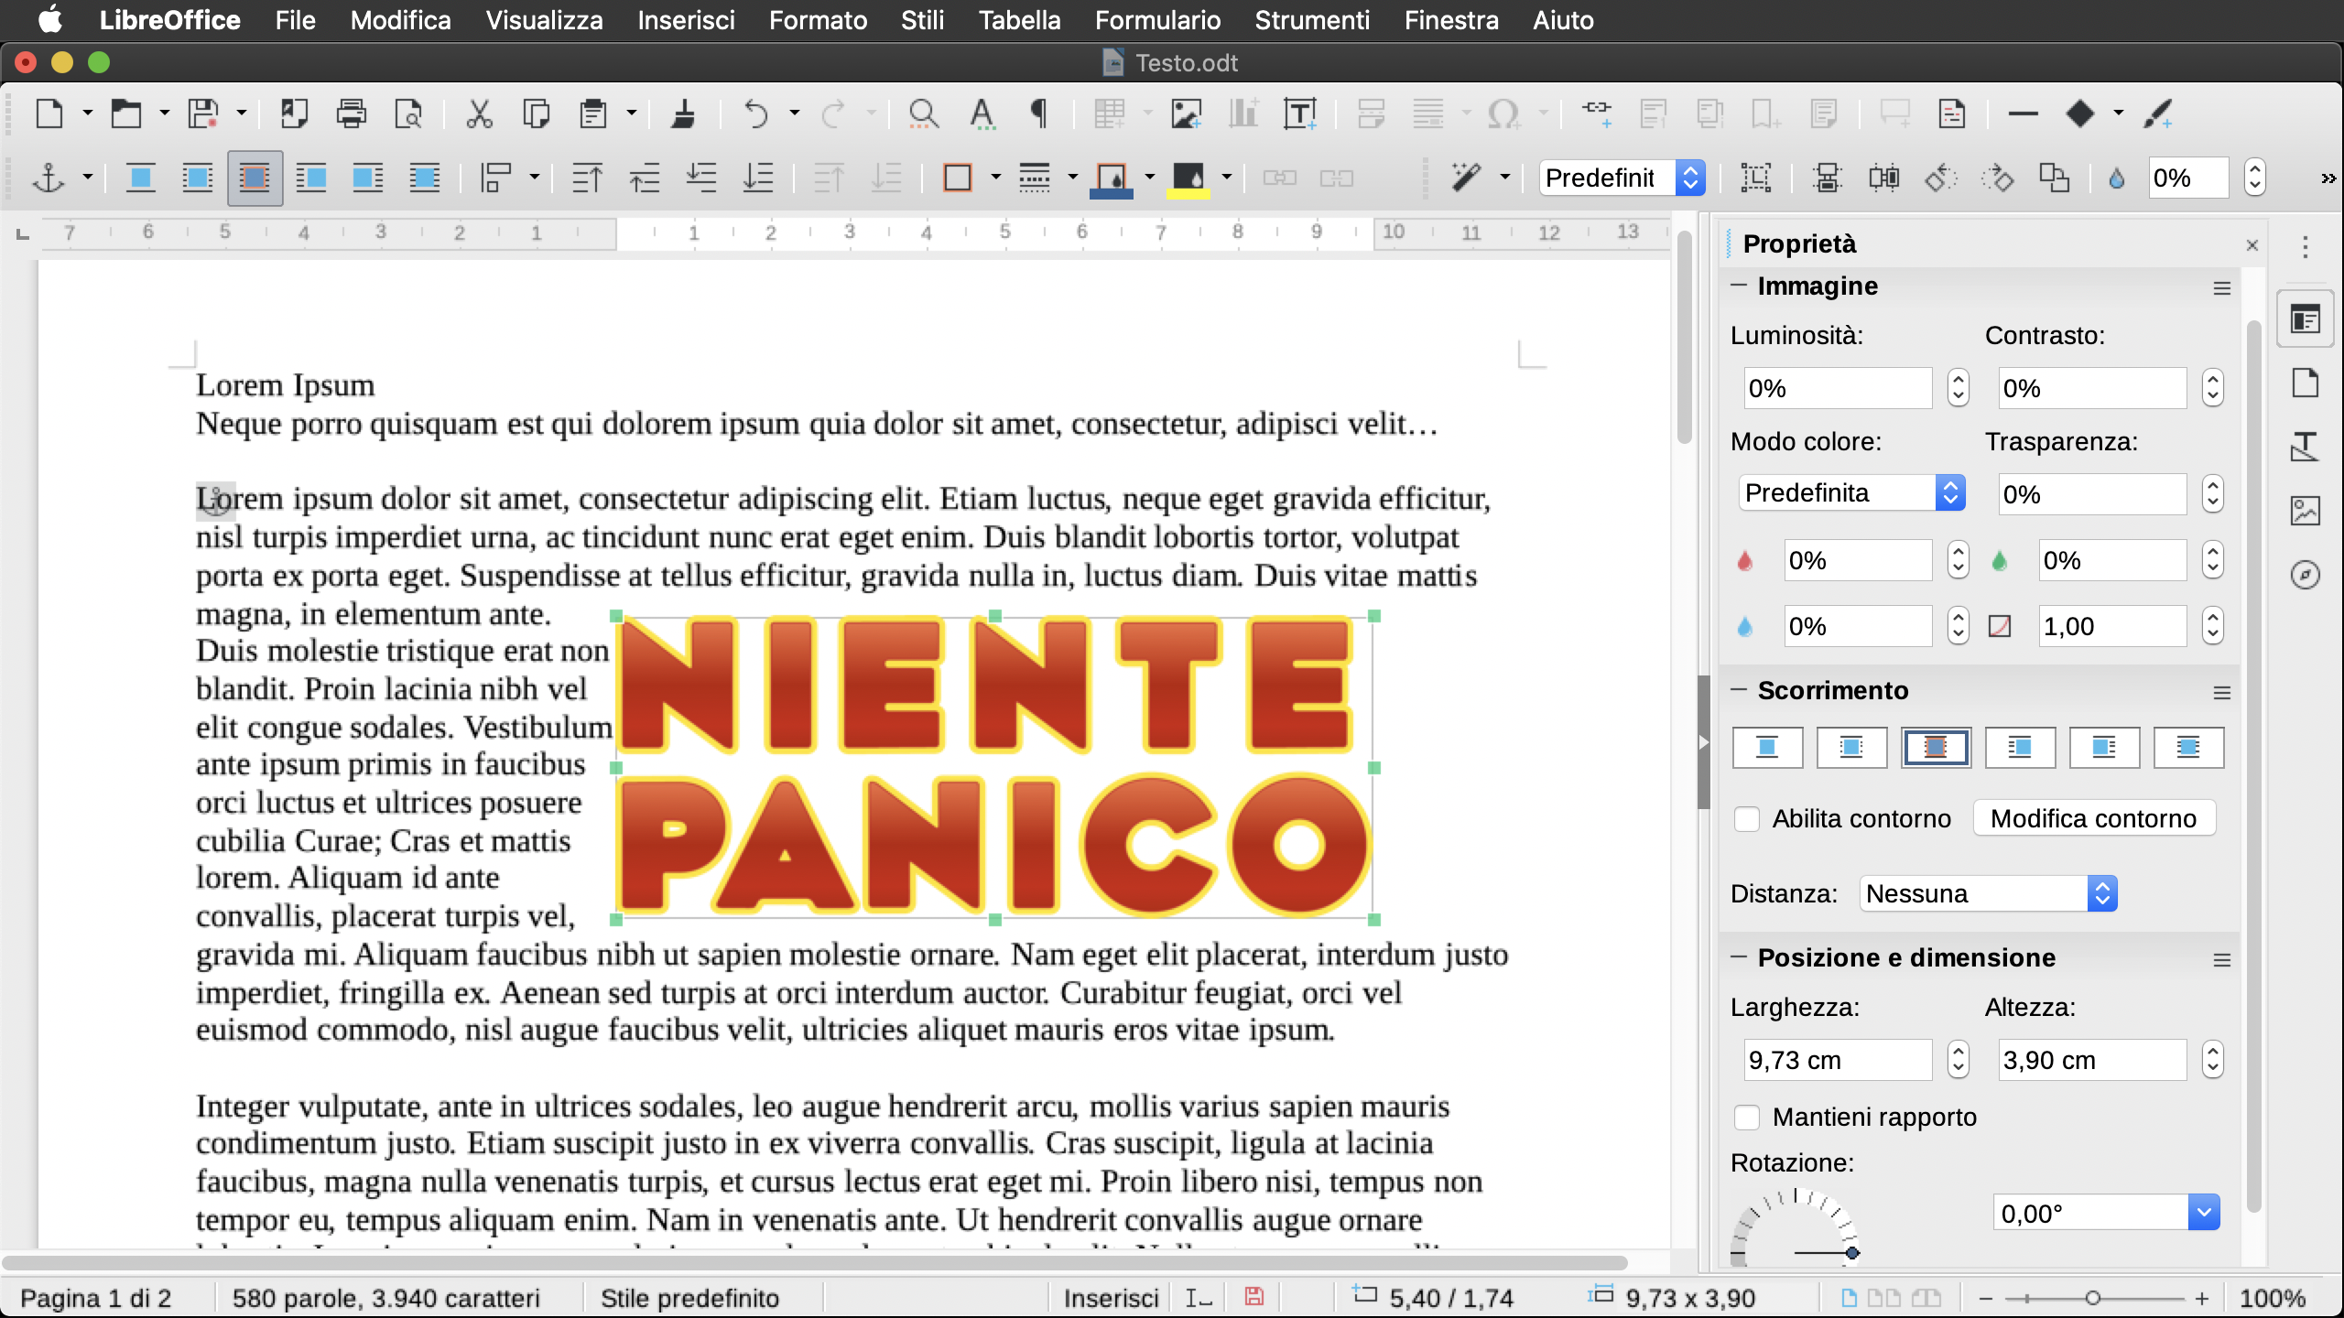Click the zoom slider in the status bar

[x=2092, y=1298]
